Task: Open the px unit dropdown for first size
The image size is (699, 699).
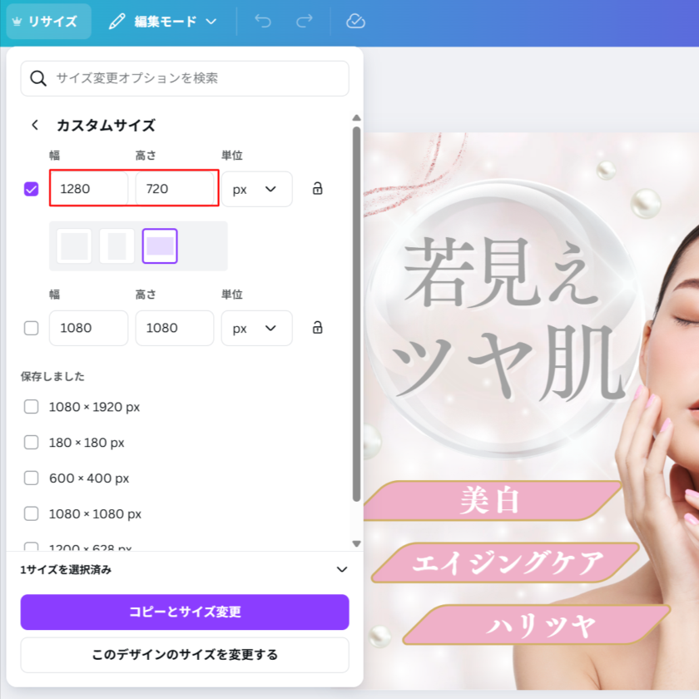Action: coord(256,189)
